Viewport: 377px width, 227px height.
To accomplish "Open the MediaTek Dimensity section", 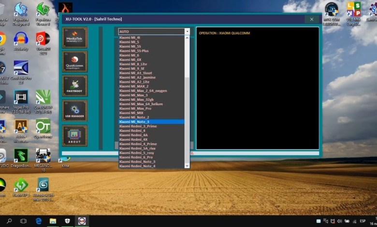I will [75, 38].
